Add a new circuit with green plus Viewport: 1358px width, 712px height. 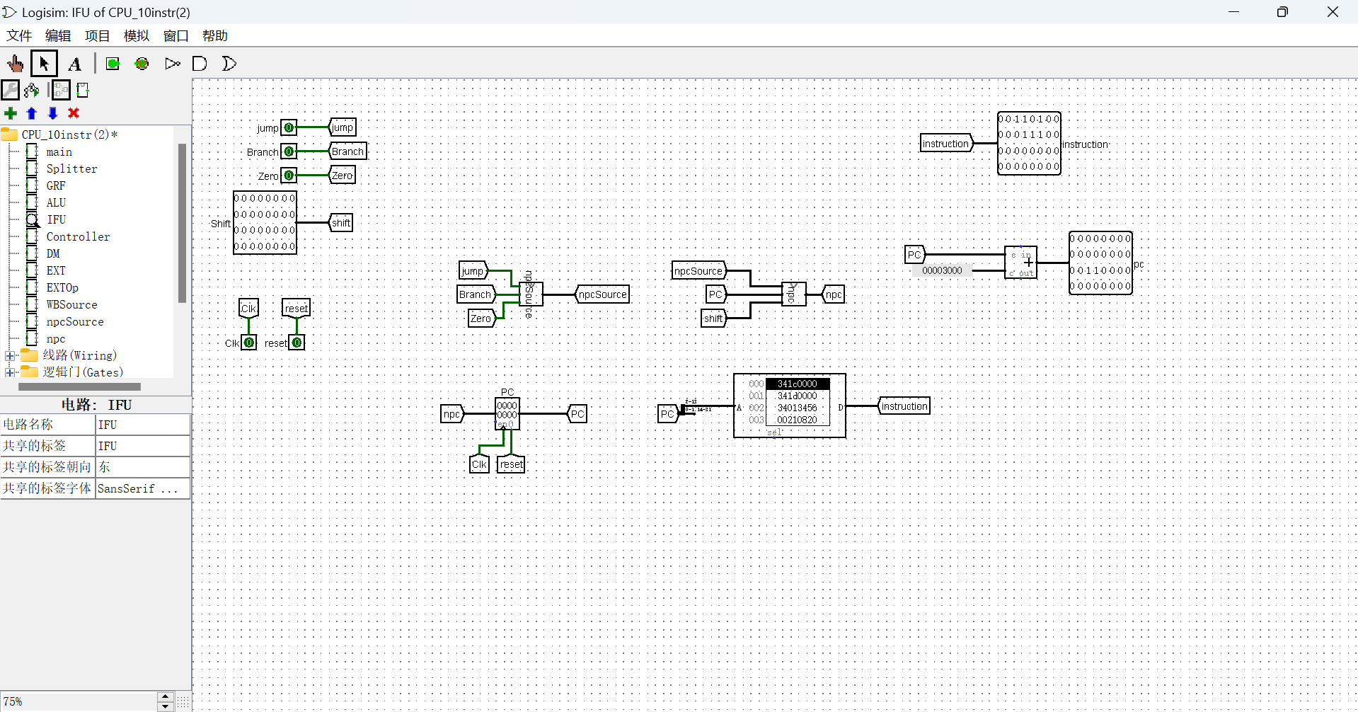[x=11, y=113]
